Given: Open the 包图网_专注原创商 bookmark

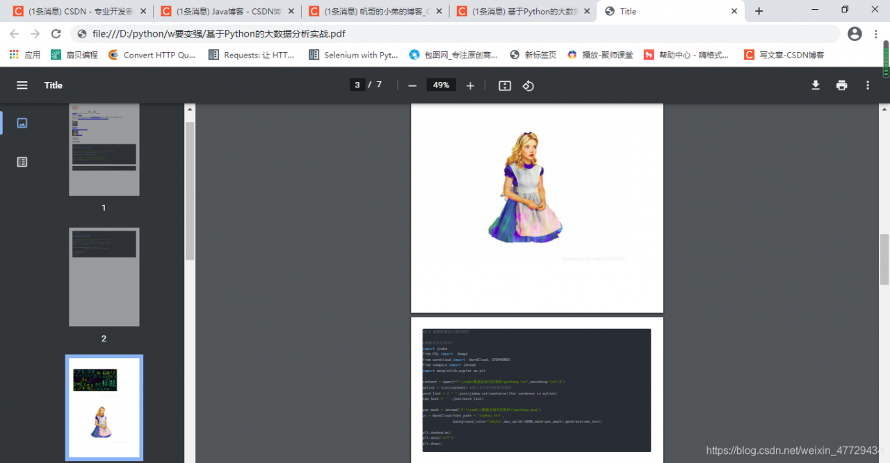Looking at the screenshot, I should click(x=454, y=55).
